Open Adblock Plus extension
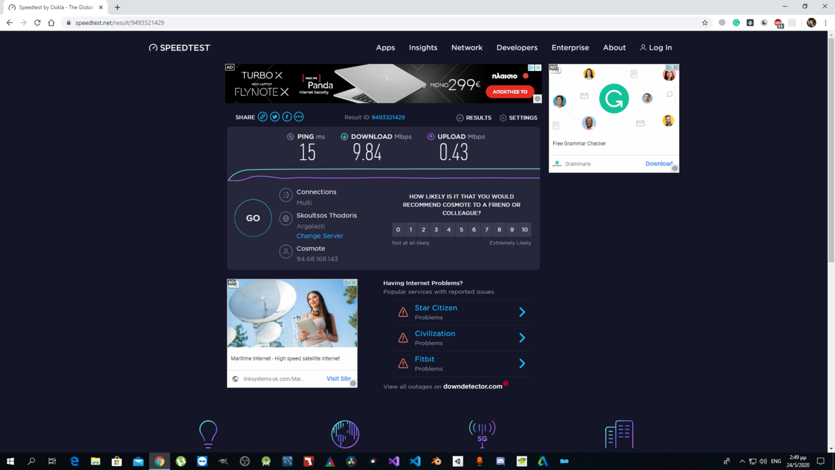The image size is (835, 470). tap(778, 23)
